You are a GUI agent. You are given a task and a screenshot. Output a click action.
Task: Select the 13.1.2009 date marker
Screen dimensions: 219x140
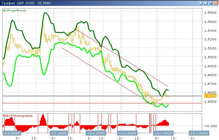(x=126, y=133)
